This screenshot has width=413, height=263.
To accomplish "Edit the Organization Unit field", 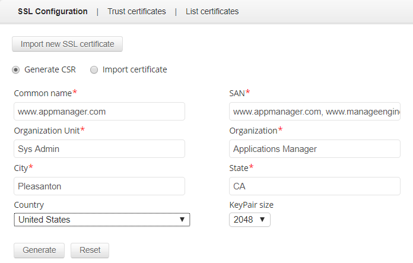I will (99, 149).
